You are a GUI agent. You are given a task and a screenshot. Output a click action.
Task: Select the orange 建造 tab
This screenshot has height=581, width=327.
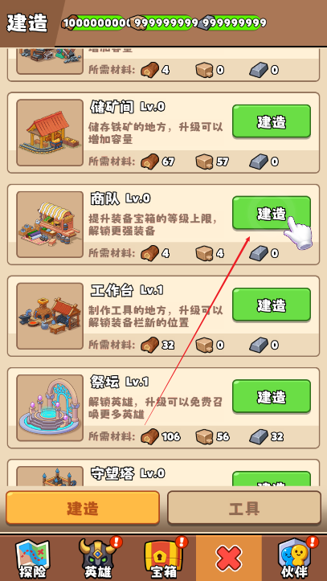point(83,508)
